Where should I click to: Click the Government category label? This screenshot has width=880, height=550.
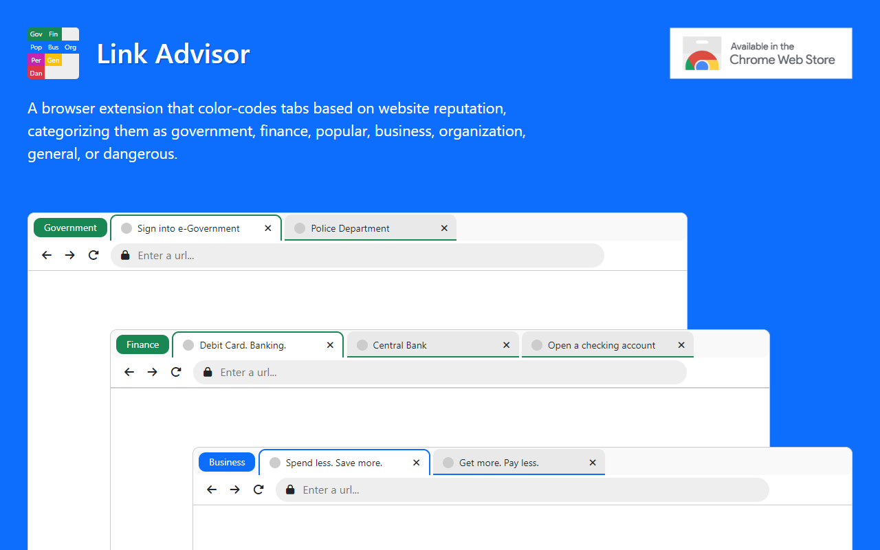tap(70, 228)
